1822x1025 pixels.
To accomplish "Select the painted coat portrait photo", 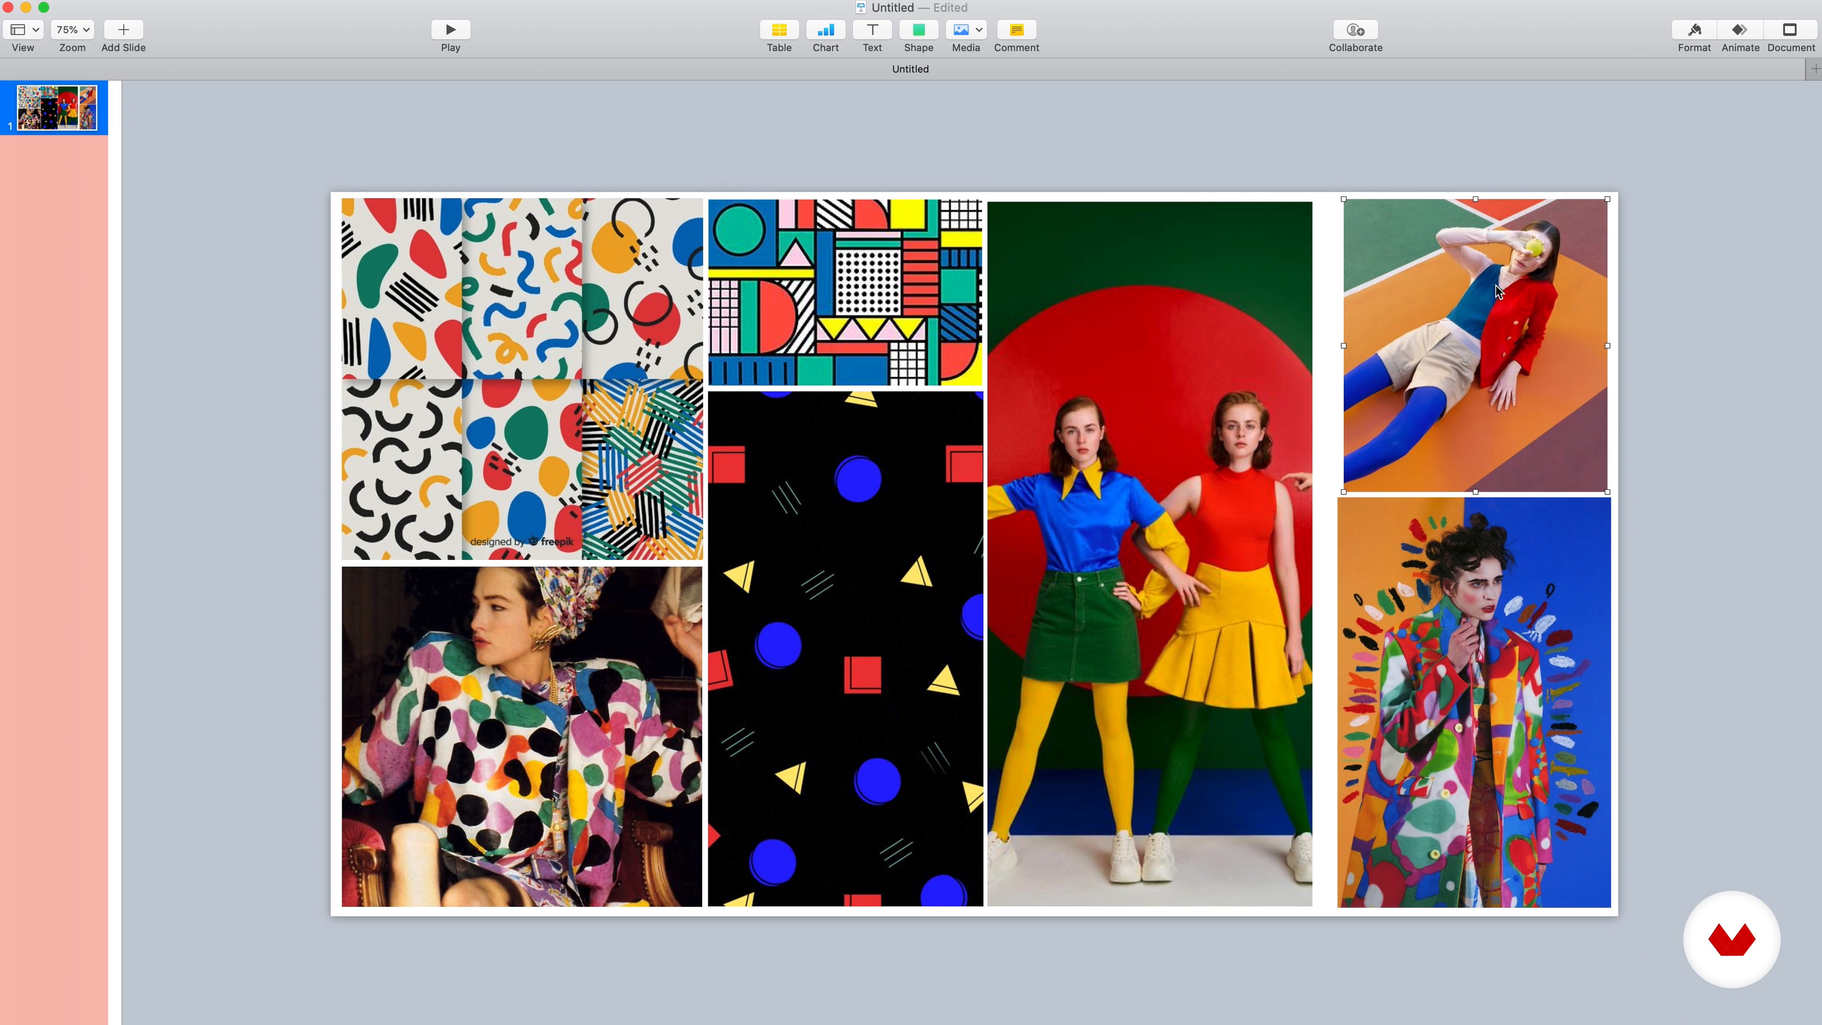I will click(x=1474, y=702).
